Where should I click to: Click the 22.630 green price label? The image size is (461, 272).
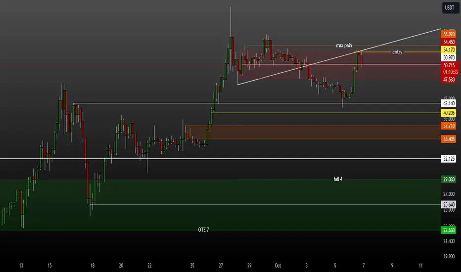click(449, 230)
